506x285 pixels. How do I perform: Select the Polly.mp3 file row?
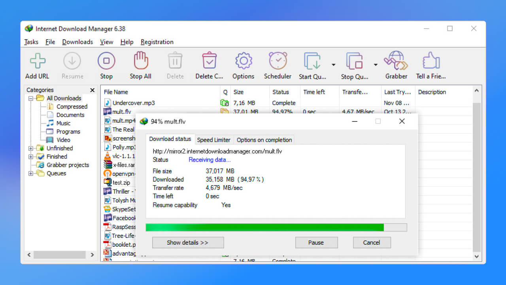click(x=120, y=147)
